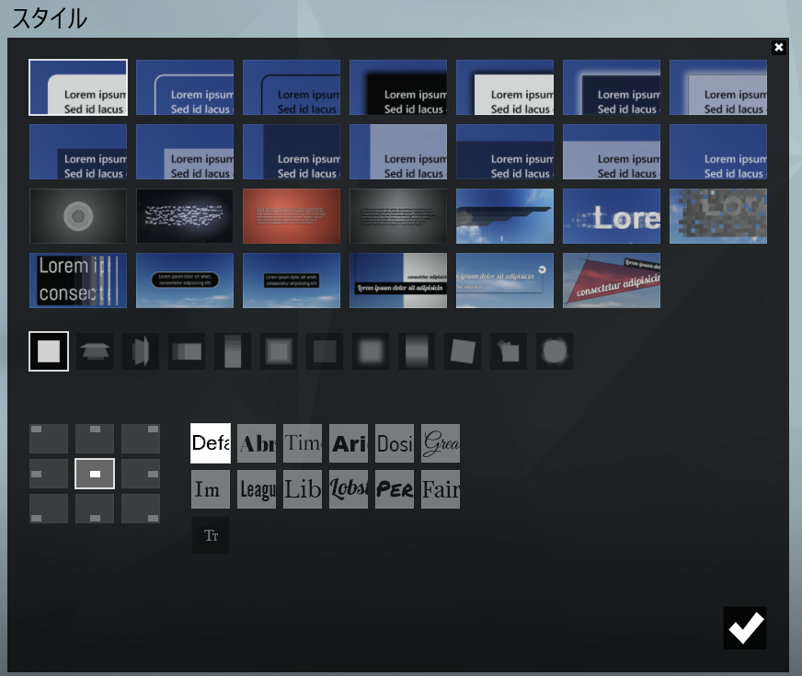
Task: Pick the concentric square zoom animation icon
Action: point(279,351)
